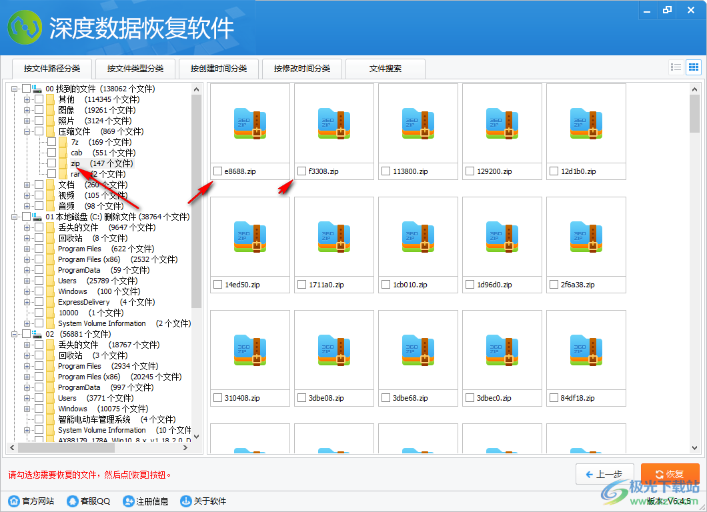The width and height of the screenshot is (707, 512).
Task: Expand the Users (25789) tree node
Action: tap(27, 281)
